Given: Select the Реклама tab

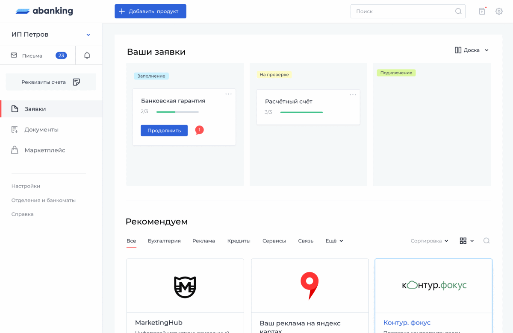Looking at the screenshot, I should (203, 241).
